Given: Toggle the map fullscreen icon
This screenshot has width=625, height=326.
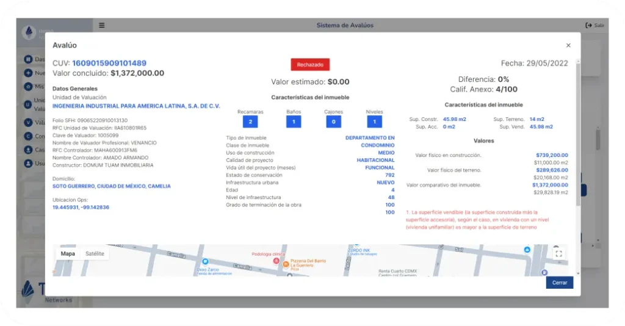Looking at the screenshot, I should (557, 253).
